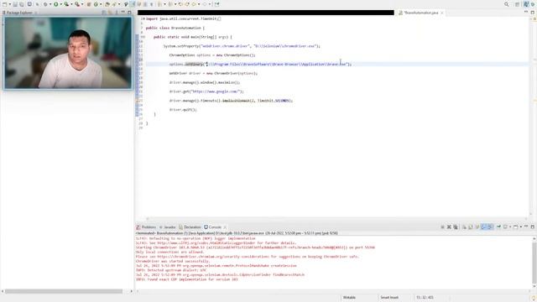This screenshot has height=302, width=537.
Task: Click the google.com URL string in code
Action: click(216, 91)
